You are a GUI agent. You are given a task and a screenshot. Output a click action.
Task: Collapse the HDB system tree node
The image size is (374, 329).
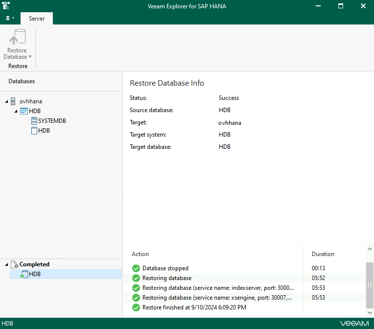click(16, 111)
